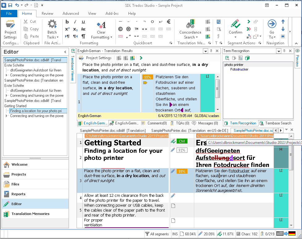Switch to the Advanced ribbon tab
The height and width of the screenshot is (239, 302).
pos(71,14)
